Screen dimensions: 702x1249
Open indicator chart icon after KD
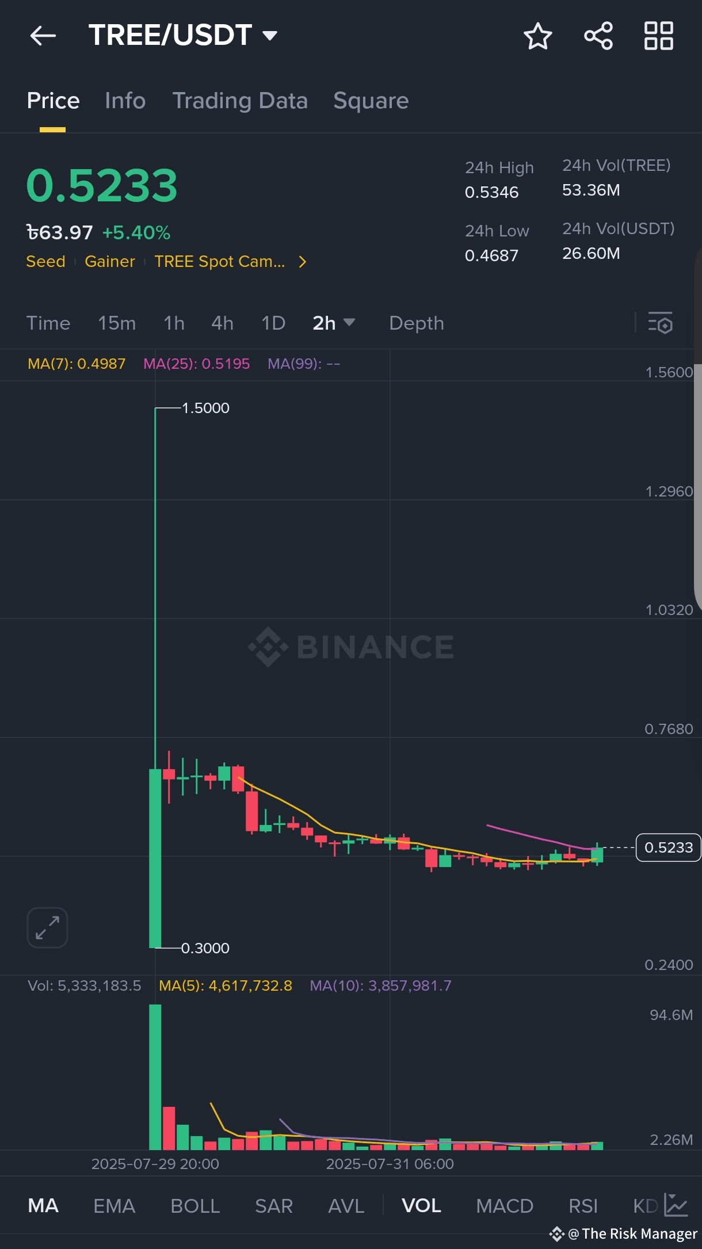676,1205
